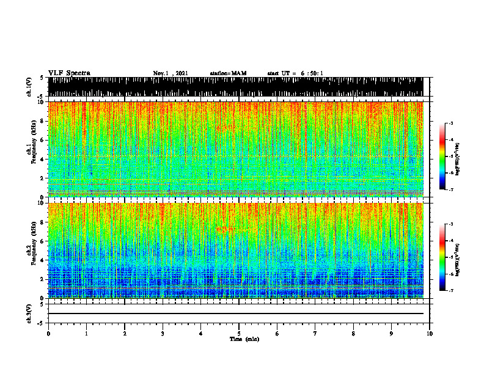This screenshot has width=484, height=374.
Task: Click the time axis tick label "0"
Action: point(48,334)
